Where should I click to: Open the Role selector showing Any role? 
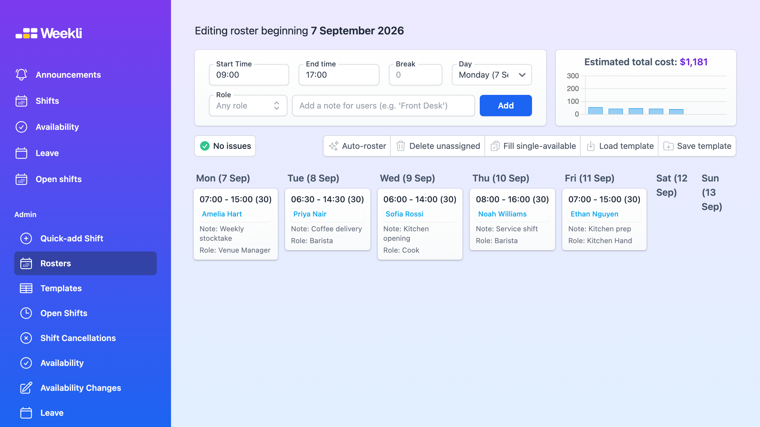click(x=248, y=106)
